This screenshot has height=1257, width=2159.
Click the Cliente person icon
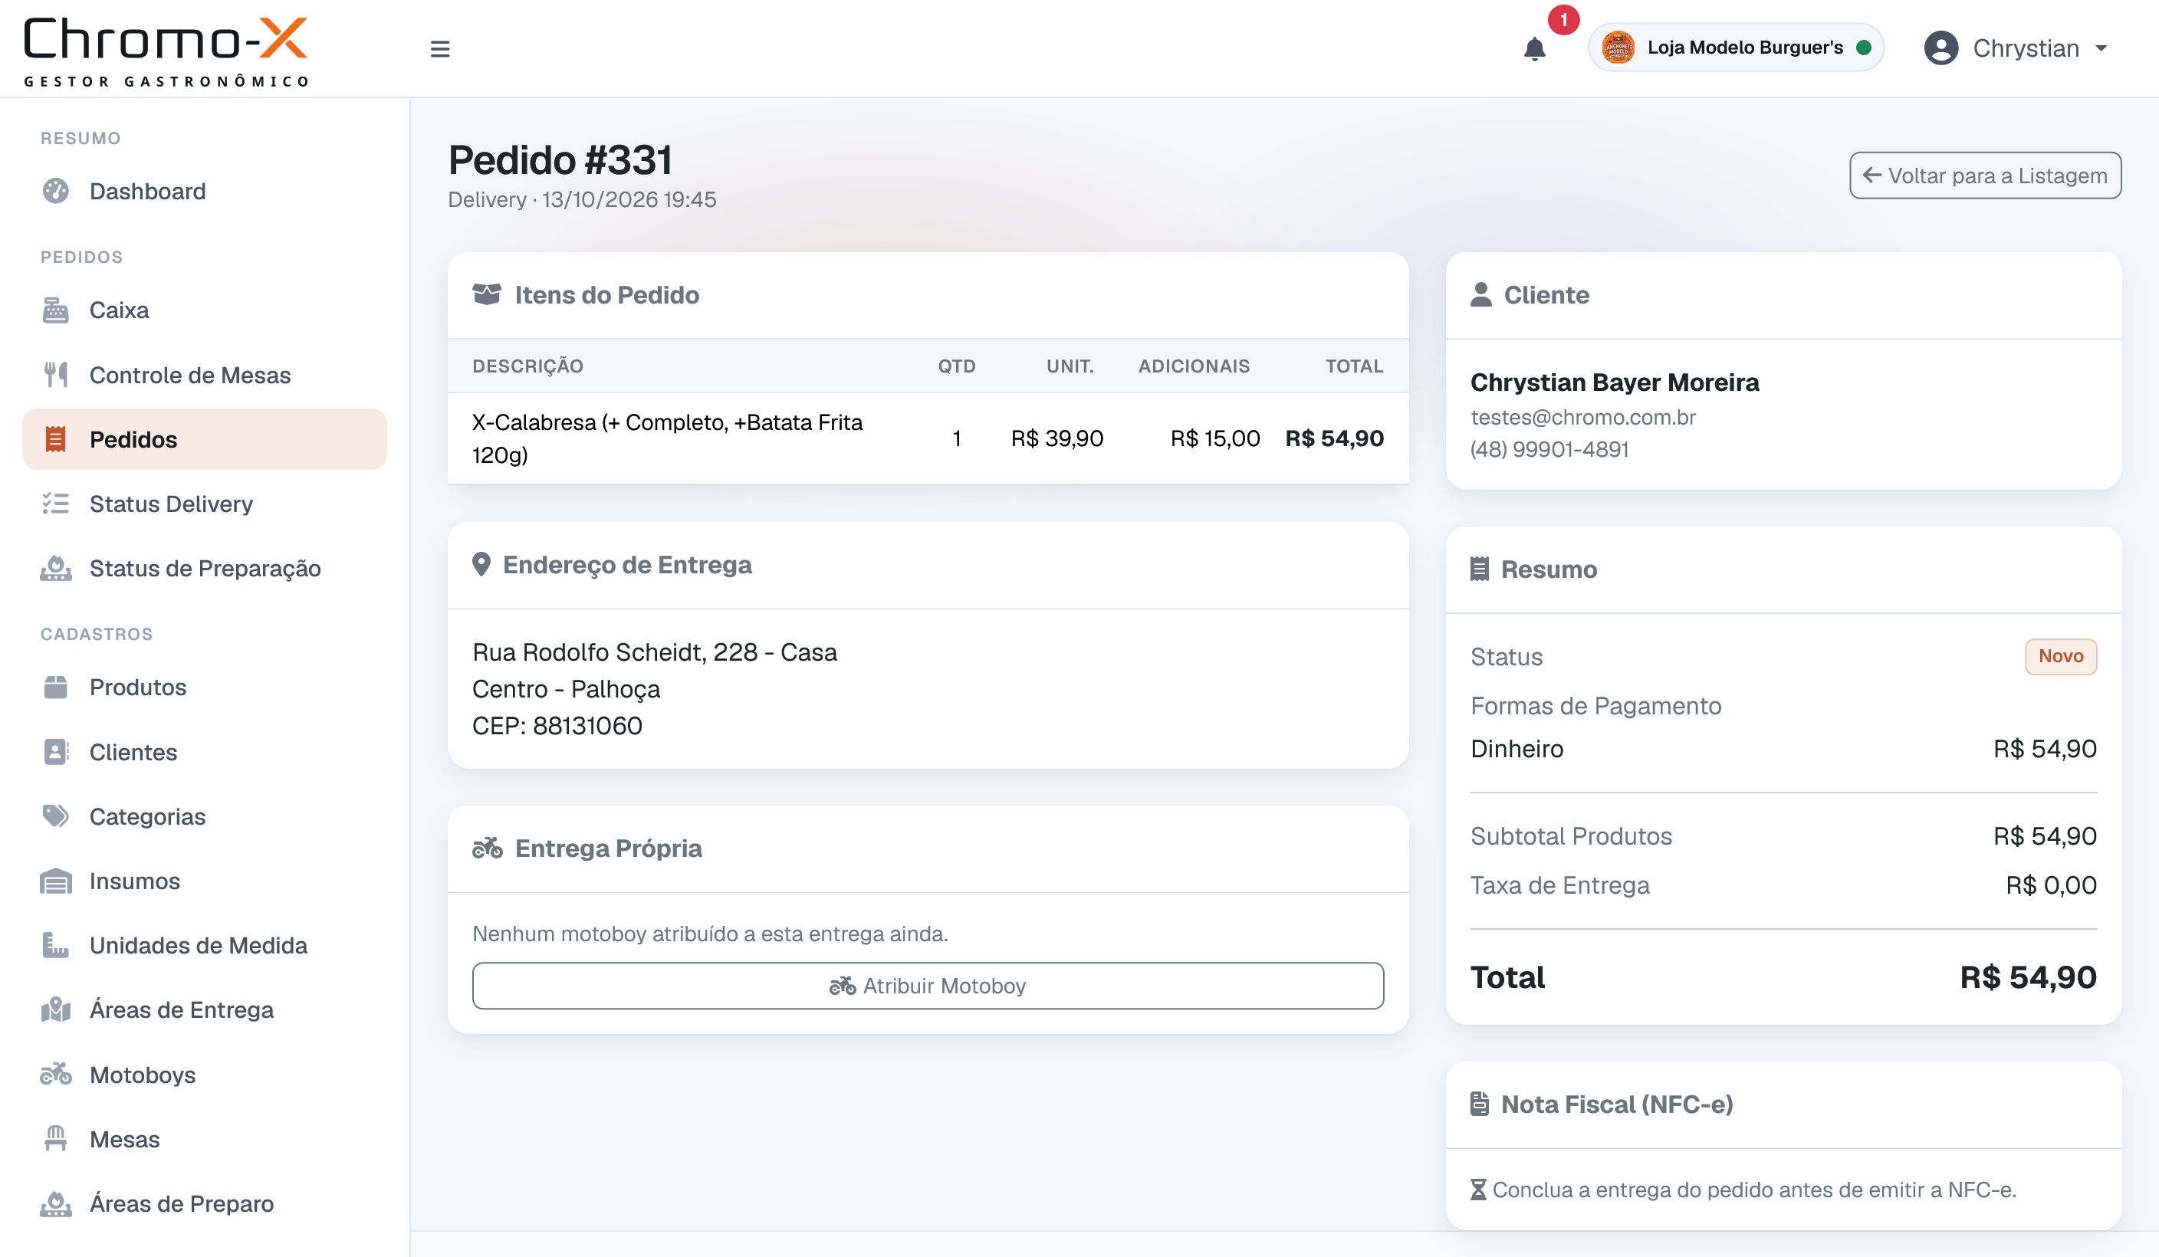coord(1480,294)
